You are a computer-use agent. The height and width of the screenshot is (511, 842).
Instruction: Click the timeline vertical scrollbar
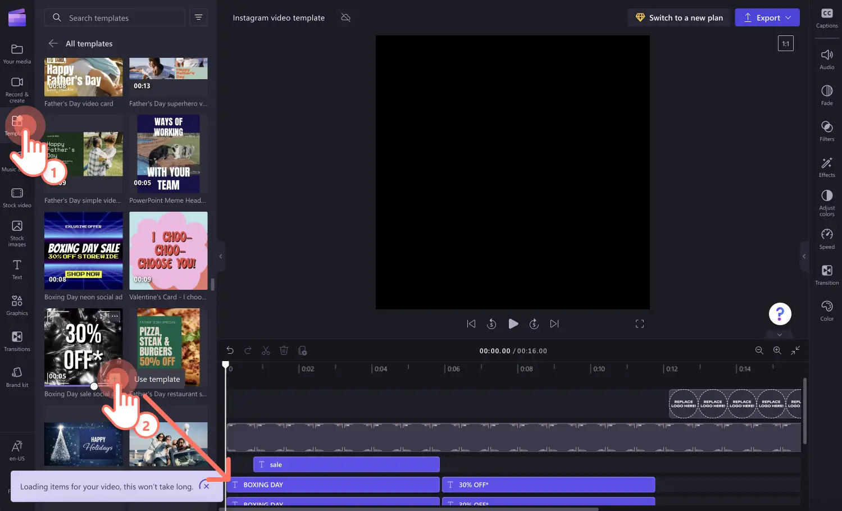(x=804, y=411)
